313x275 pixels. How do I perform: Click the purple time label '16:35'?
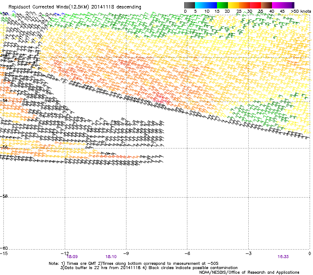tap(283, 257)
